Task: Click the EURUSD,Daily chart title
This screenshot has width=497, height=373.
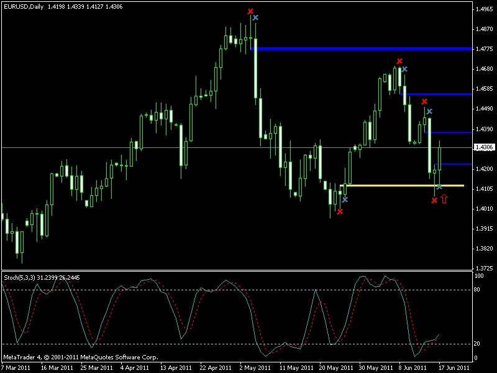Action: pyautogui.click(x=24, y=7)
